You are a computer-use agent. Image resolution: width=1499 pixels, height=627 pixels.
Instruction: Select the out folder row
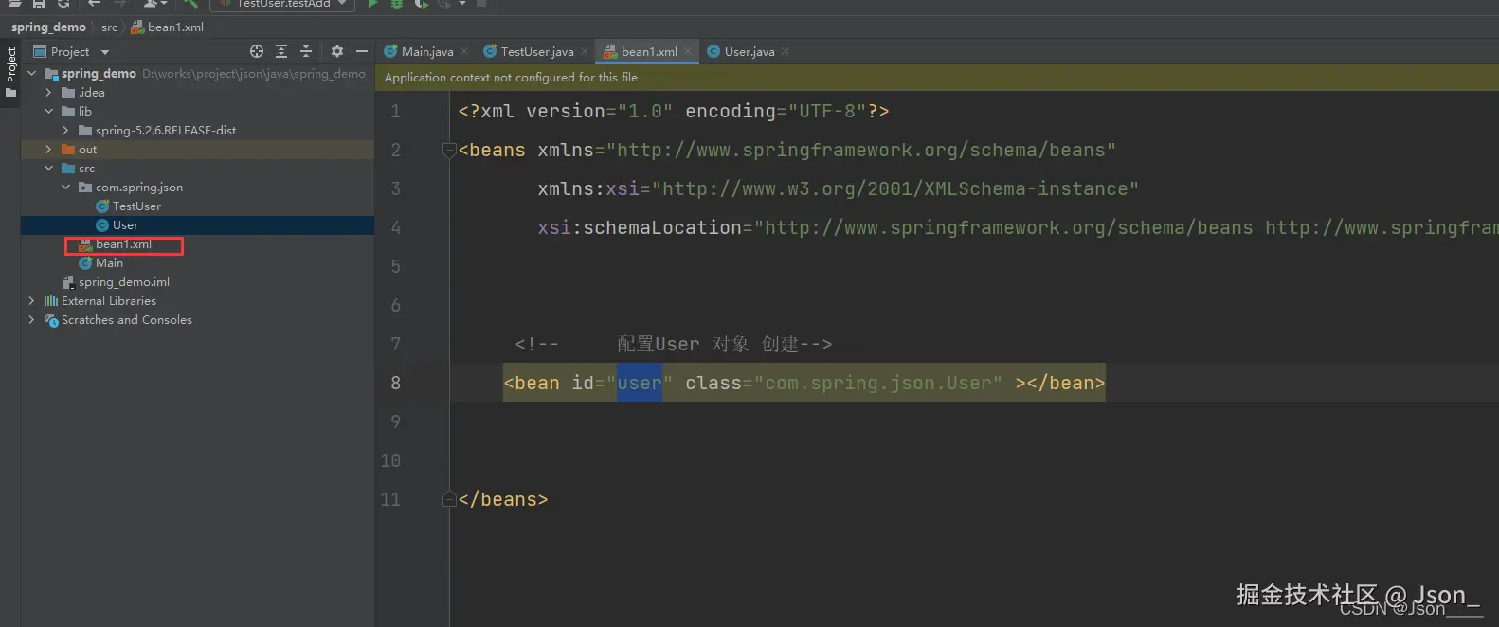197,149
